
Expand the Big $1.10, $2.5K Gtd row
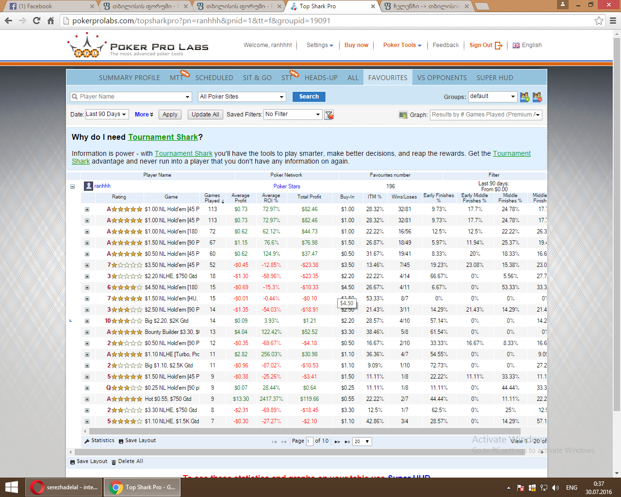click(x=87, y=366)
